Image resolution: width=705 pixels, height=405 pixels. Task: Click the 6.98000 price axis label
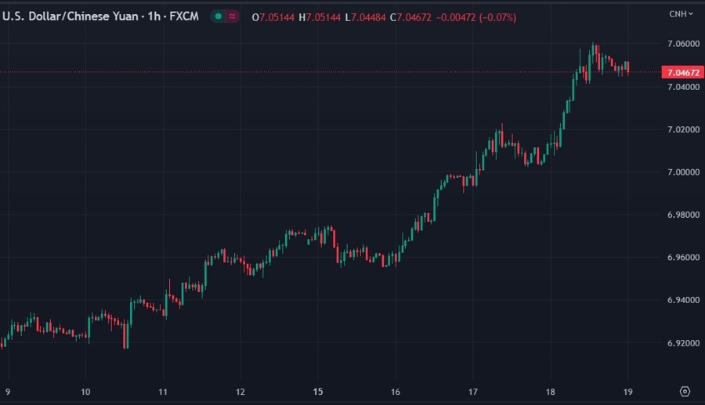coord(683,215)
